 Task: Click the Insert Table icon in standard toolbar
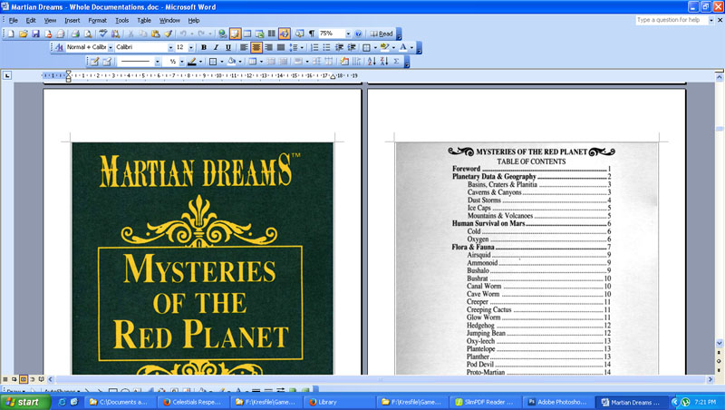pos(247,34)
